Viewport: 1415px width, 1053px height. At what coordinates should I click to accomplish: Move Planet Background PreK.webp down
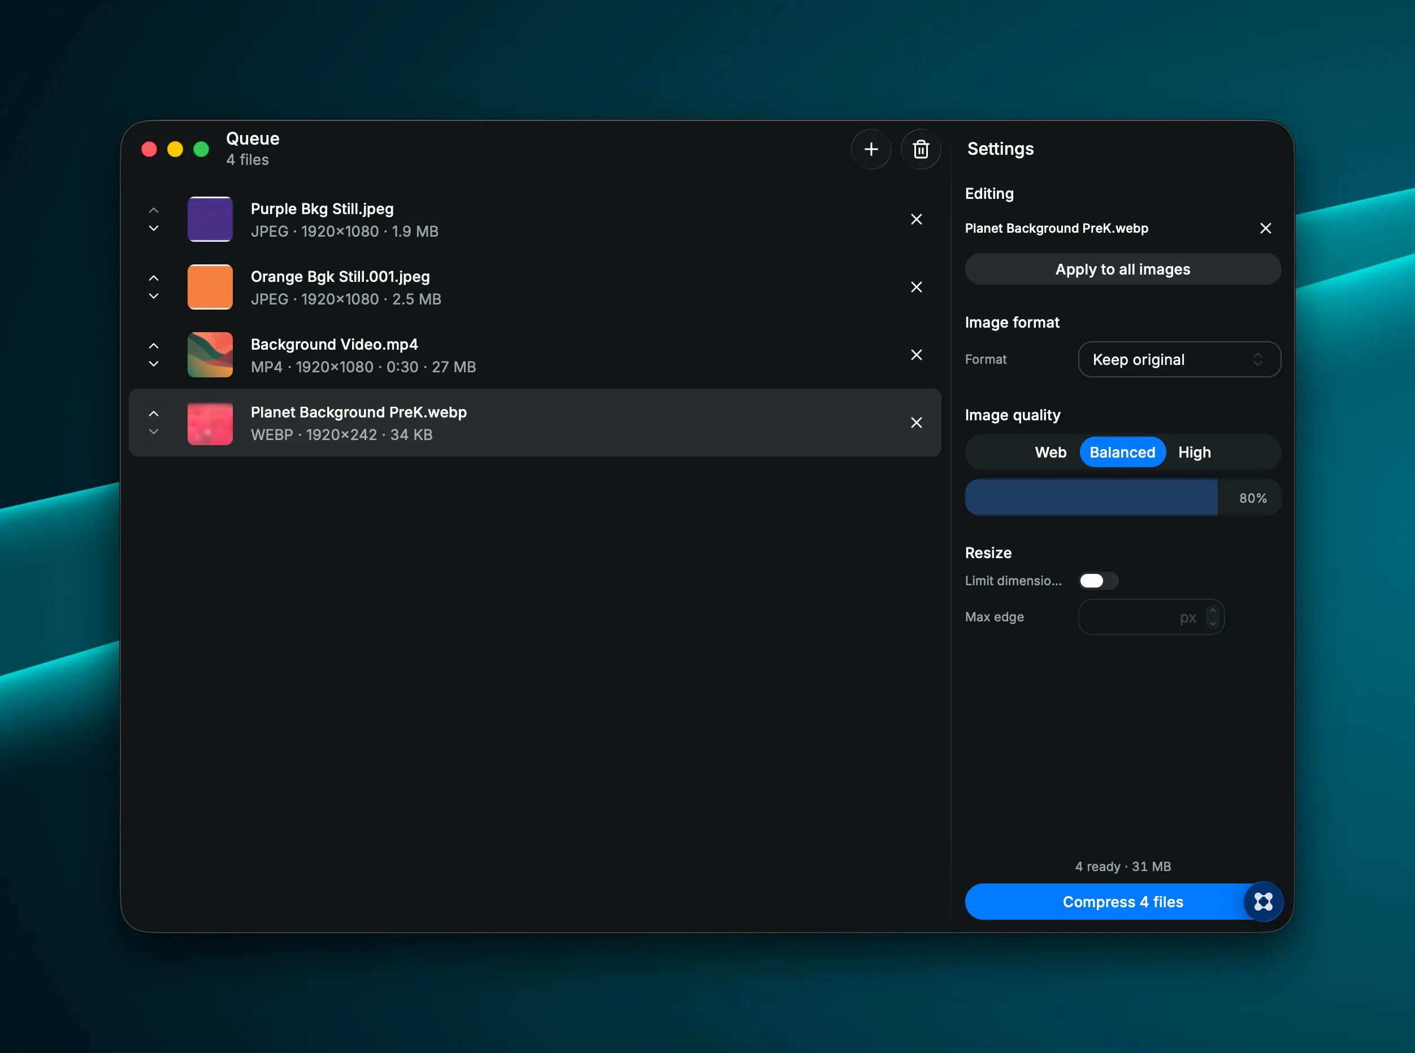point(154,432)
